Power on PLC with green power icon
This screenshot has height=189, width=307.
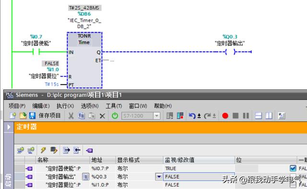pyautogui.click(x=115, y=116)
